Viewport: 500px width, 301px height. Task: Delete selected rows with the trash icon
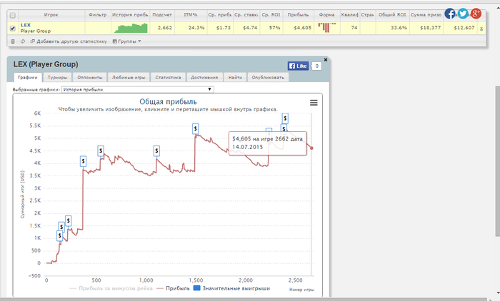coord(13,41)
